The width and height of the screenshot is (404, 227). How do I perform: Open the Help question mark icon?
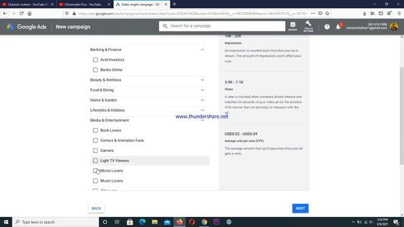tap(327, 26)
